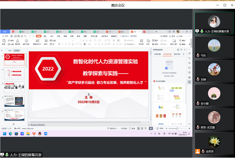The width and height of the screenshot is (235, 158).
Task: Click the New Slide icon
Action: (37, 41)
